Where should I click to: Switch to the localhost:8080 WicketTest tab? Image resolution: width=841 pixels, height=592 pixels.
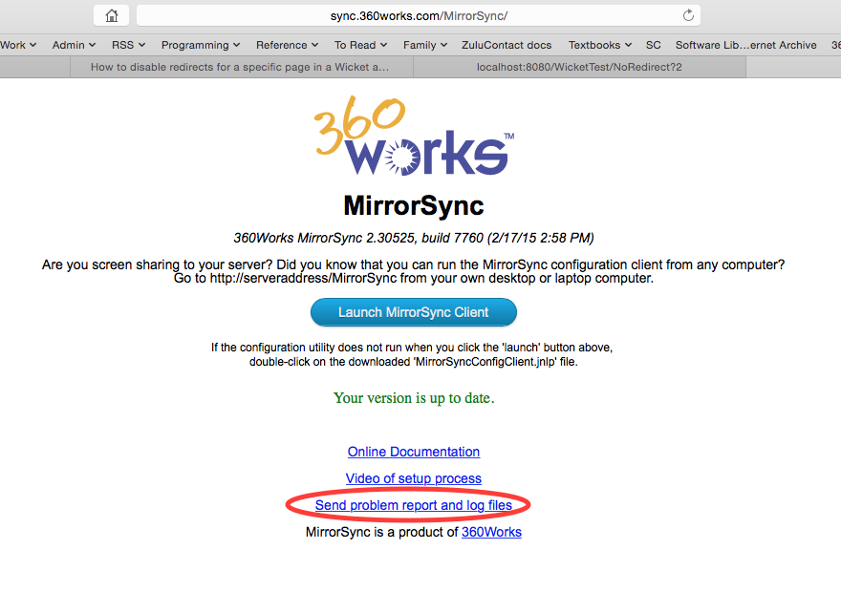579,67
